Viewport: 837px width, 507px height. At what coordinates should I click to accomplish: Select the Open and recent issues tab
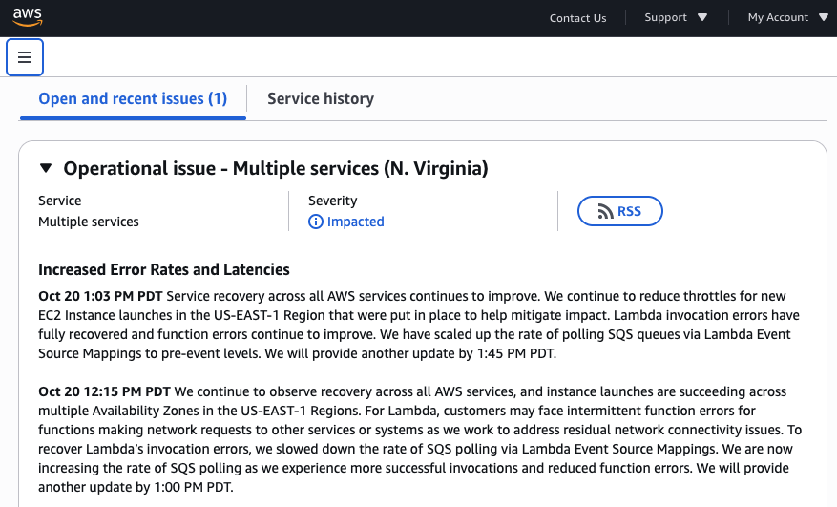133,99
